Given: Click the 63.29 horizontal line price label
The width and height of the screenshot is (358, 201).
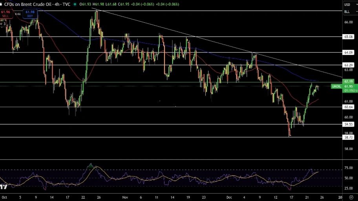Looking at the screenshot, I should tap(349, 65).
